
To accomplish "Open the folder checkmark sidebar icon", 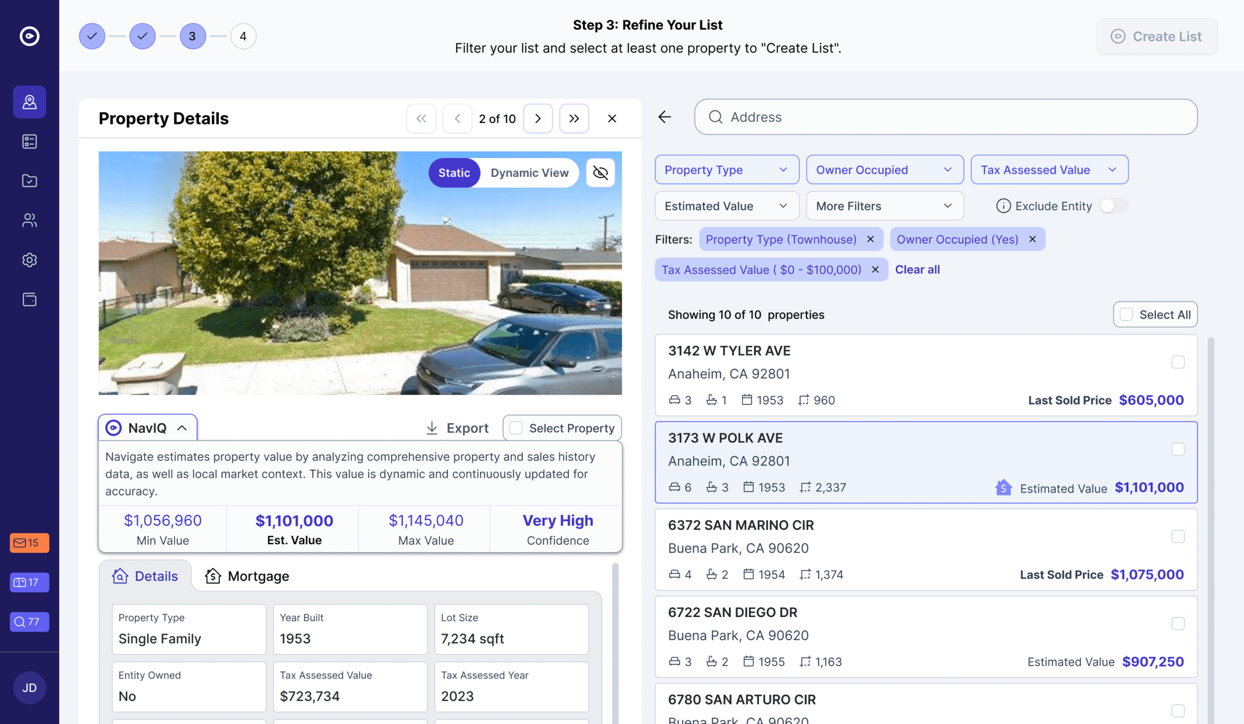I will click(x=29, y=181).
